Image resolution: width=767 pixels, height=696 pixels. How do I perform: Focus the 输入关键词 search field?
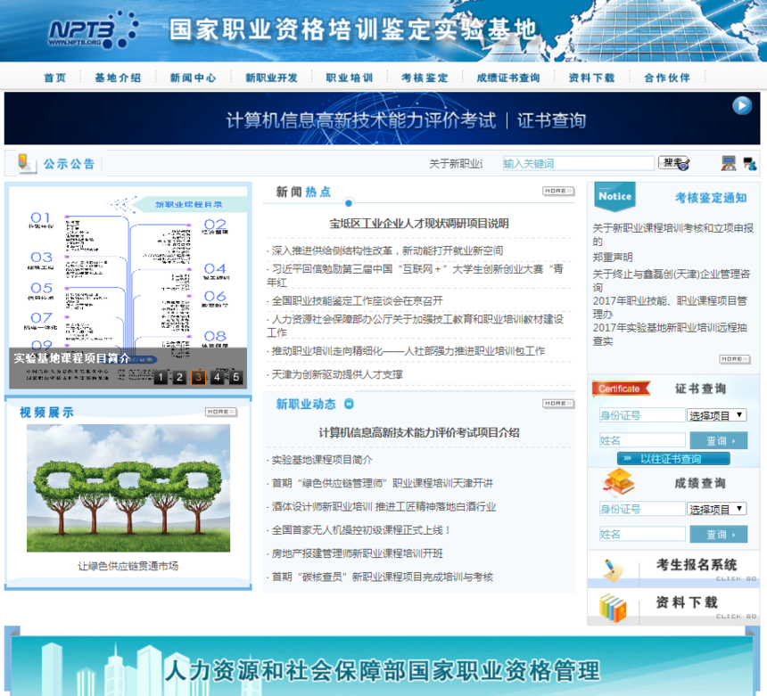click(x=578, y=163)
